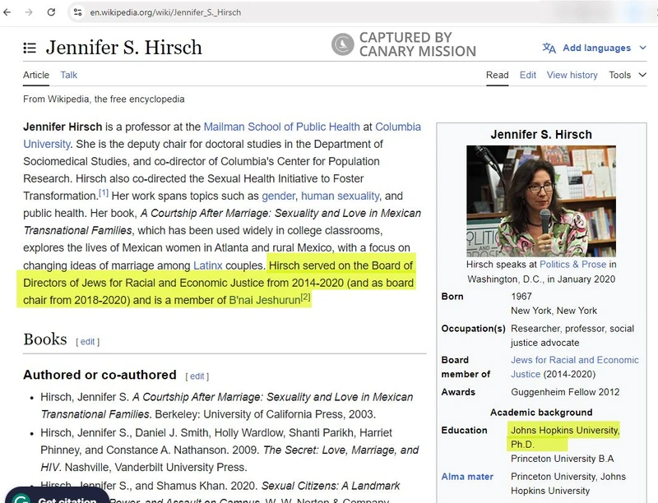The width and height of the screenshot is (658, 503).
Task: Click edit next to the Books heading
Action: pos(86,341)
